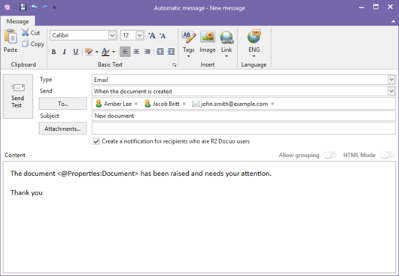Screen dimensions: 399x276
Task: Center align the message text
Action: [x=136, y=52]
